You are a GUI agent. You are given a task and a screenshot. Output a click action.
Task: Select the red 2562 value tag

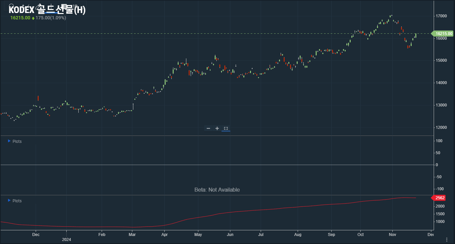440,198
